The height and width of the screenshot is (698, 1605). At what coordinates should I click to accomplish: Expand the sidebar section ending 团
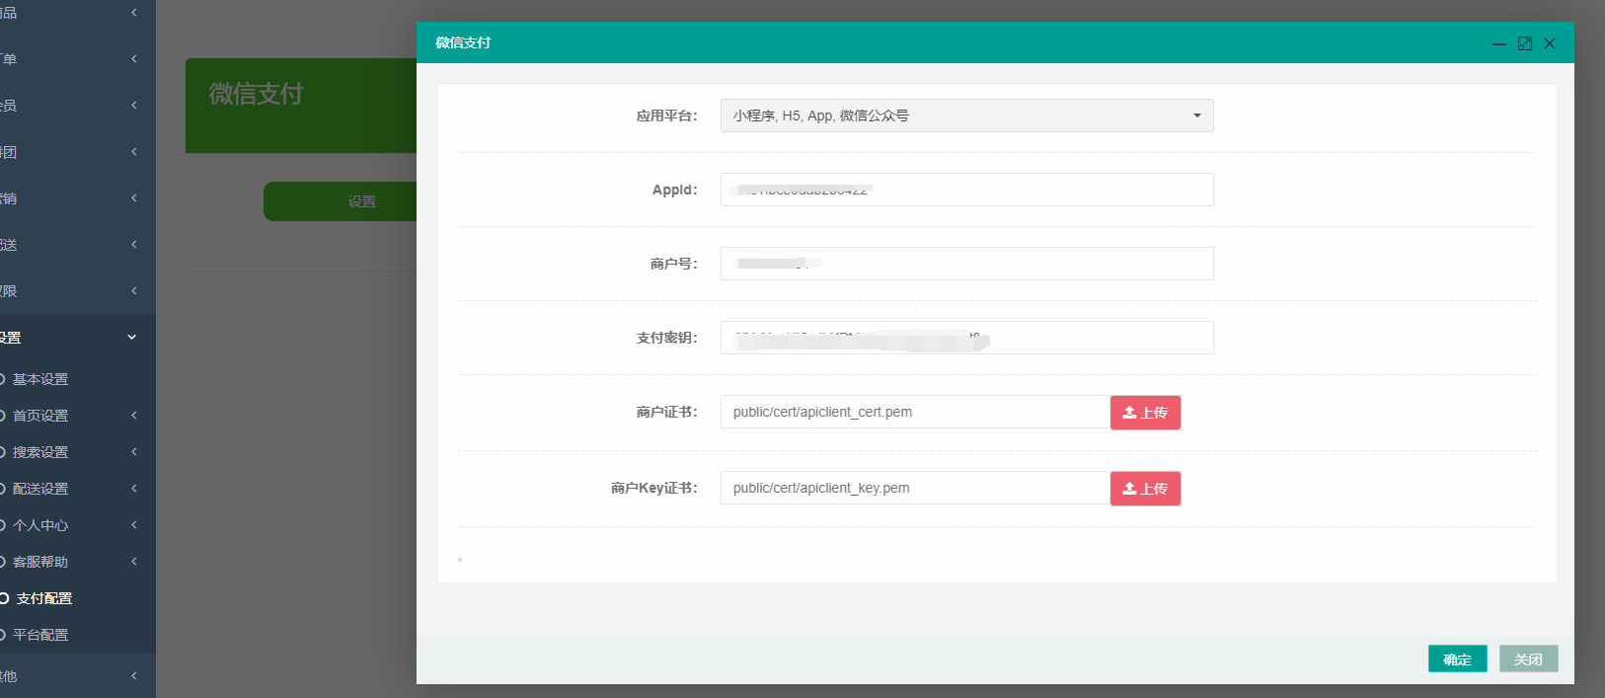(134, 152)
